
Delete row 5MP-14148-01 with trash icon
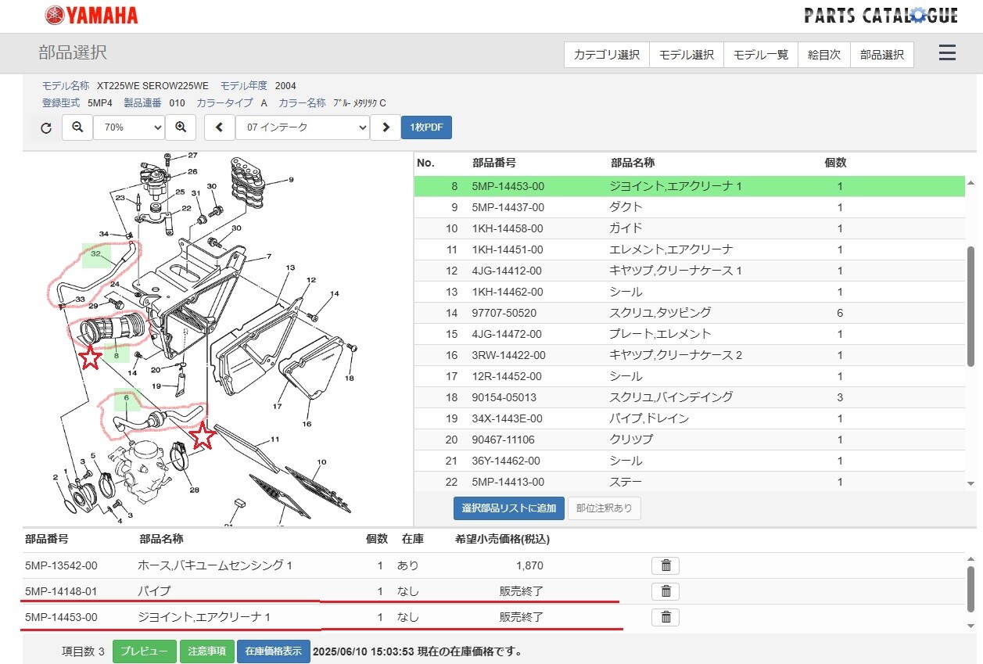pyautogui.click(x=665, y=591)
